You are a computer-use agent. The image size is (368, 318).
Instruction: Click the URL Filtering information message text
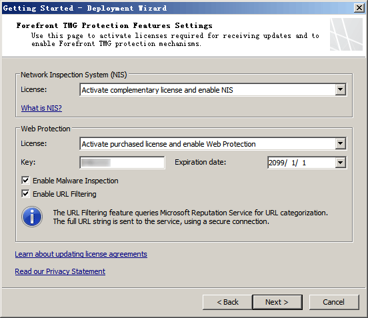click(191, 217)
